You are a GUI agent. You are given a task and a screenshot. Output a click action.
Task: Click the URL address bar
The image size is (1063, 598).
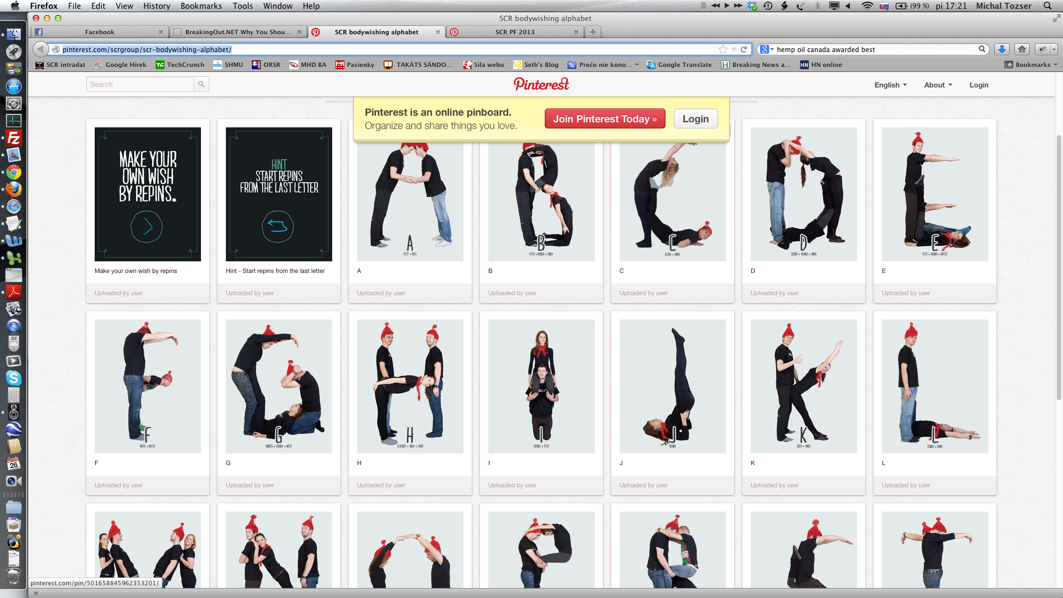tap(388, 49)
